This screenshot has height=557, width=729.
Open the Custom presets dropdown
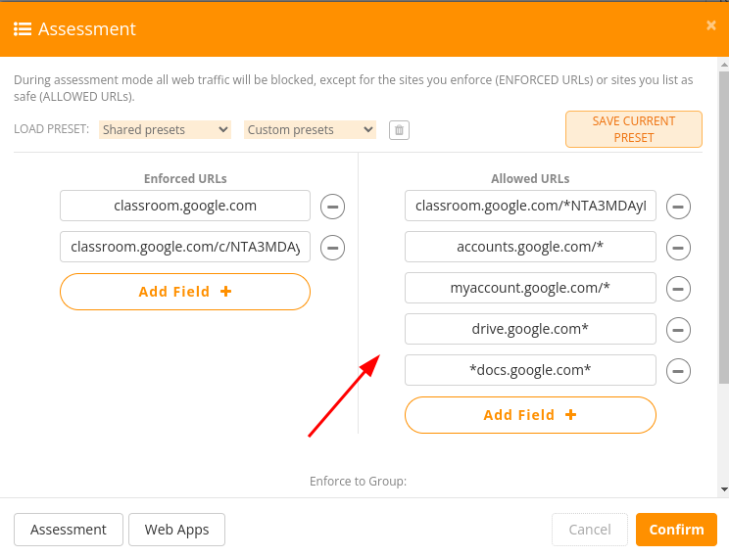coord(310,129)
